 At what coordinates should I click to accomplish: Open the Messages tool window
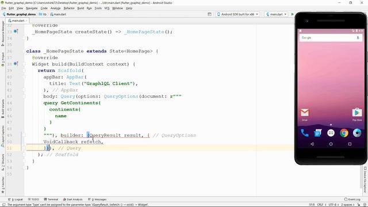point(97,200)
